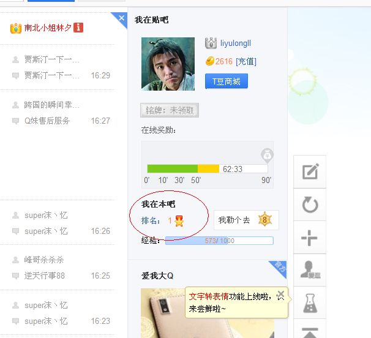Click the 爱我大Q section heading
This screenshot has width=371, height=338.
(157, 276)
